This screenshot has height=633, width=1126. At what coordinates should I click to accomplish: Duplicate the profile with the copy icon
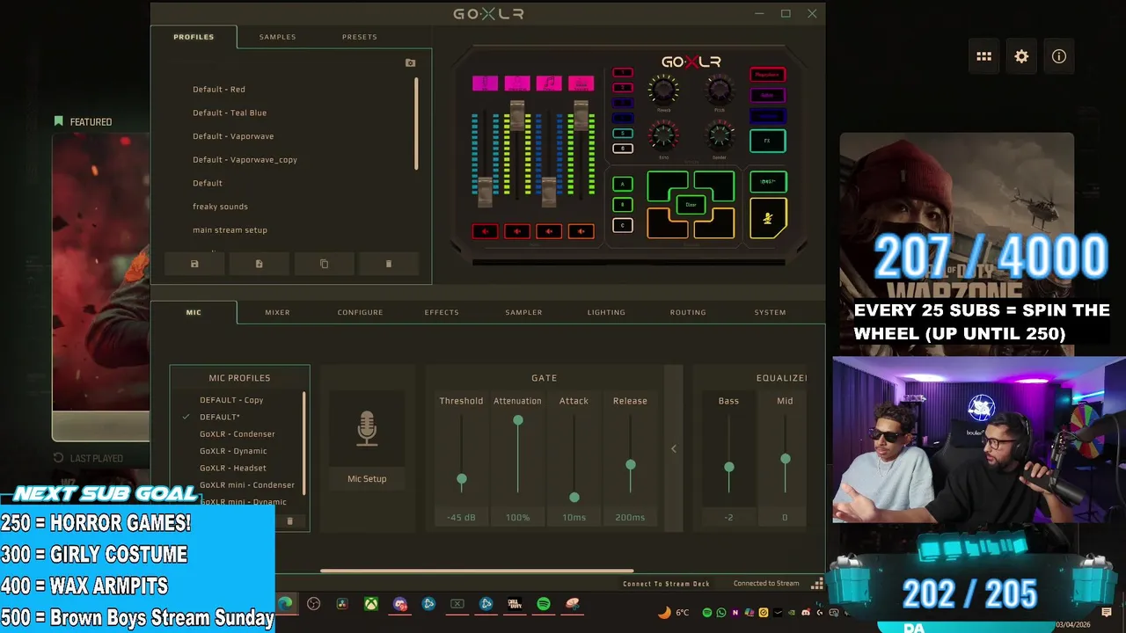tap(324, 264)
